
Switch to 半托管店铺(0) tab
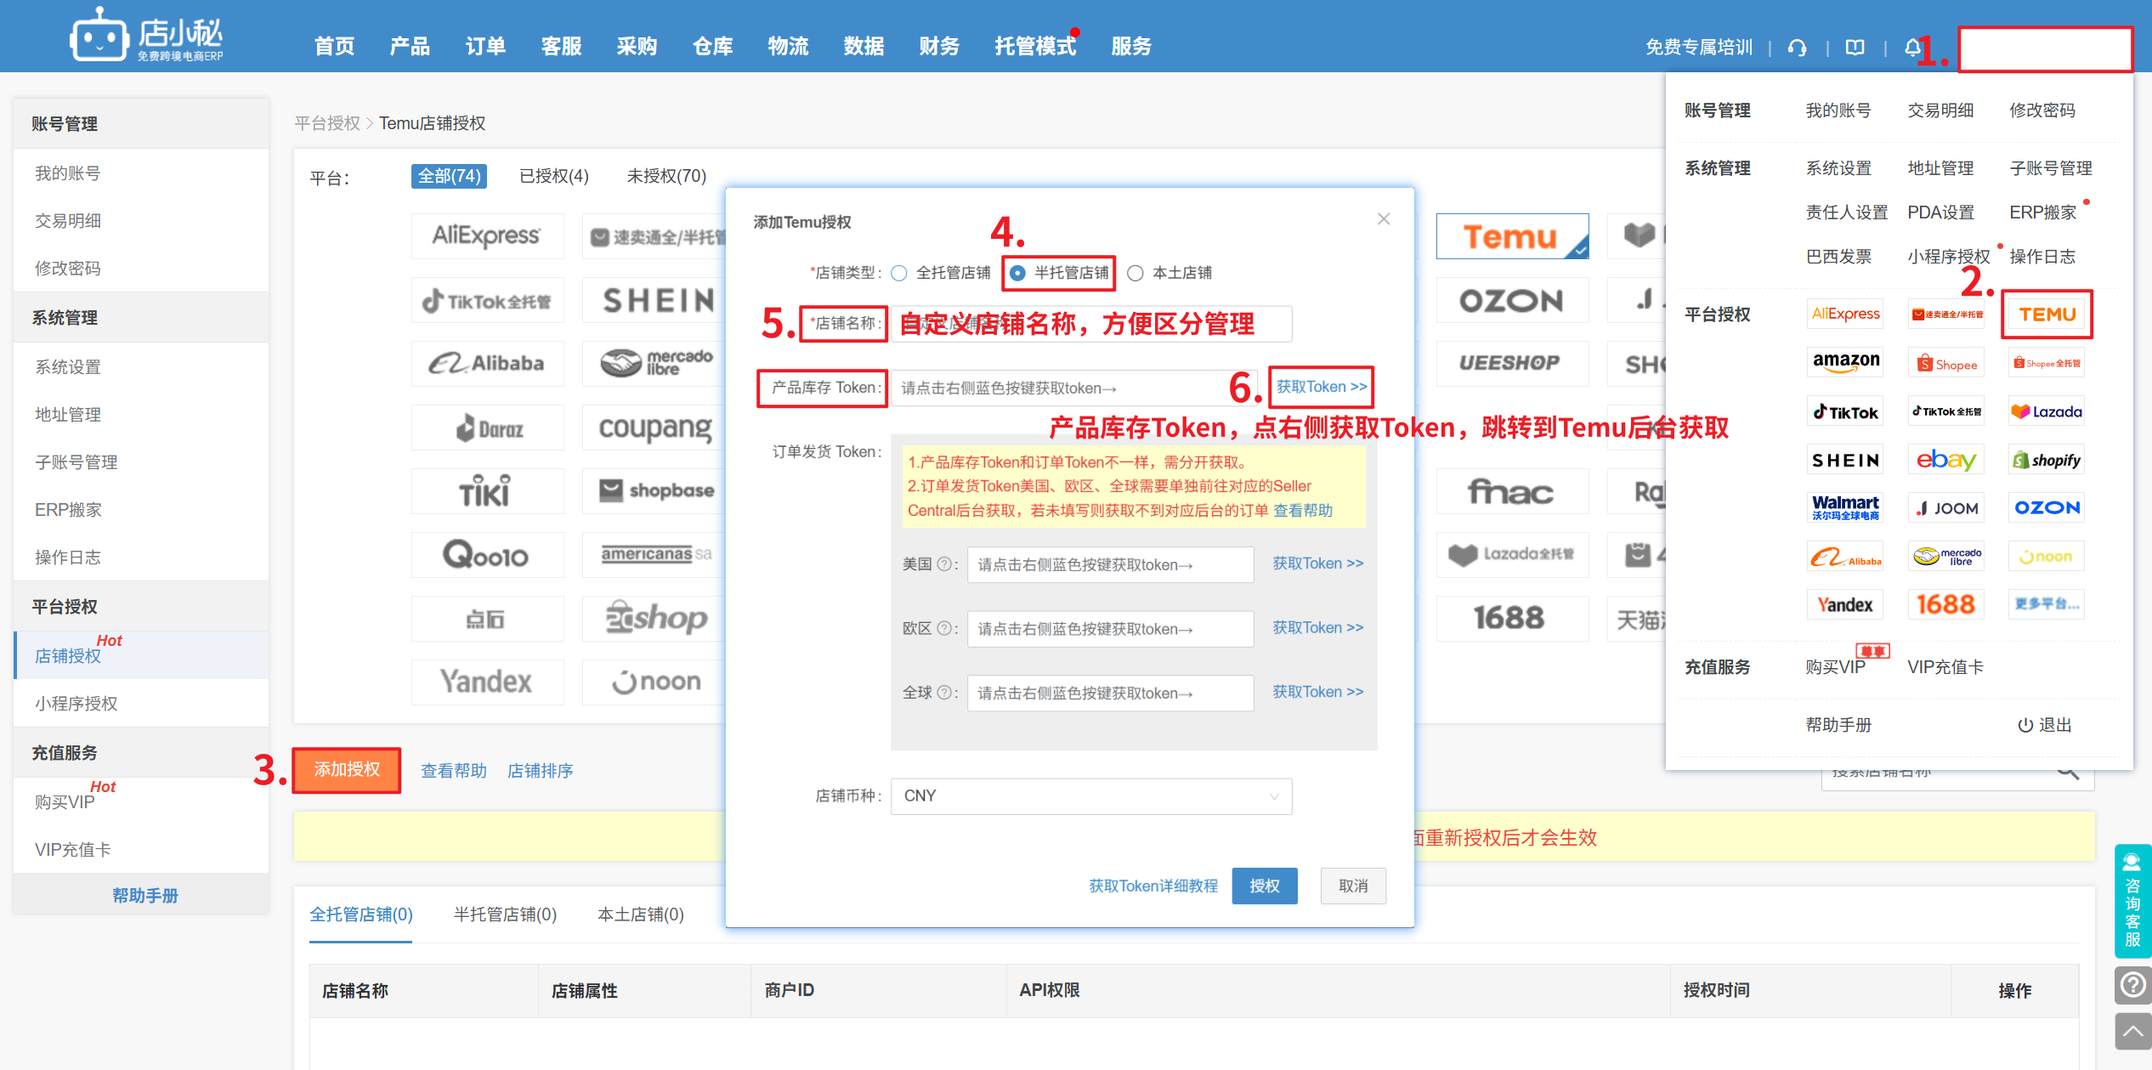click(505, 914)
